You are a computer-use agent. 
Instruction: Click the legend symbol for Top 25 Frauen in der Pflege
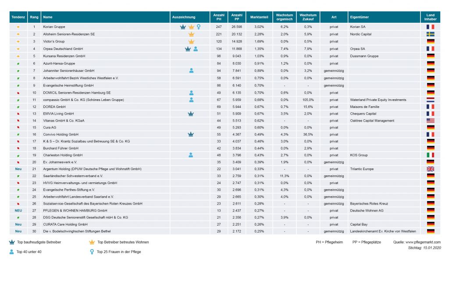point(92,252)
